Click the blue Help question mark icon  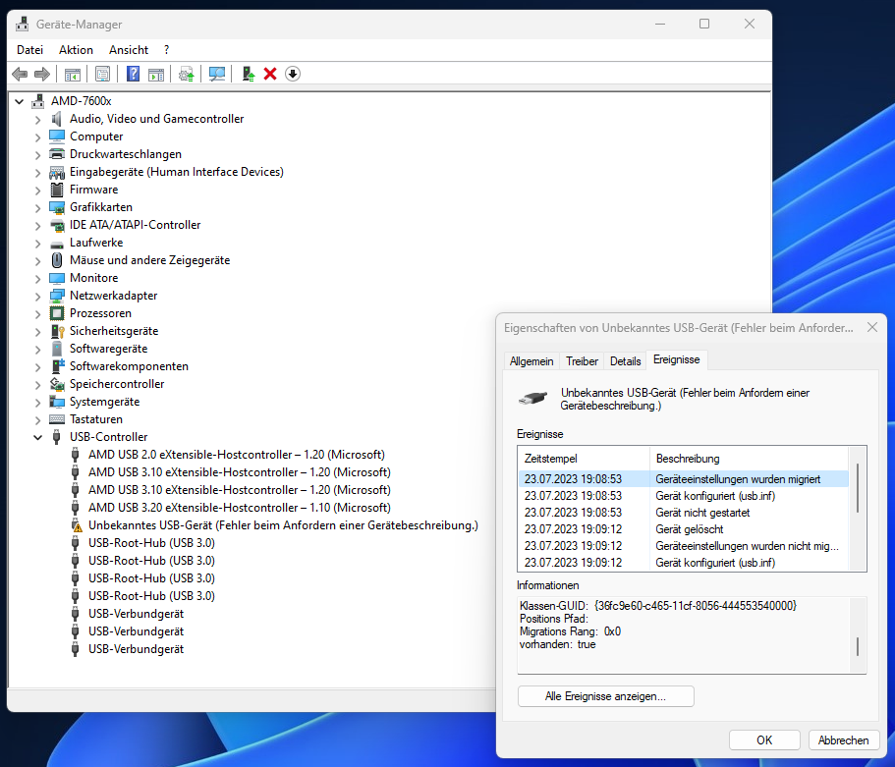point(133,74)
